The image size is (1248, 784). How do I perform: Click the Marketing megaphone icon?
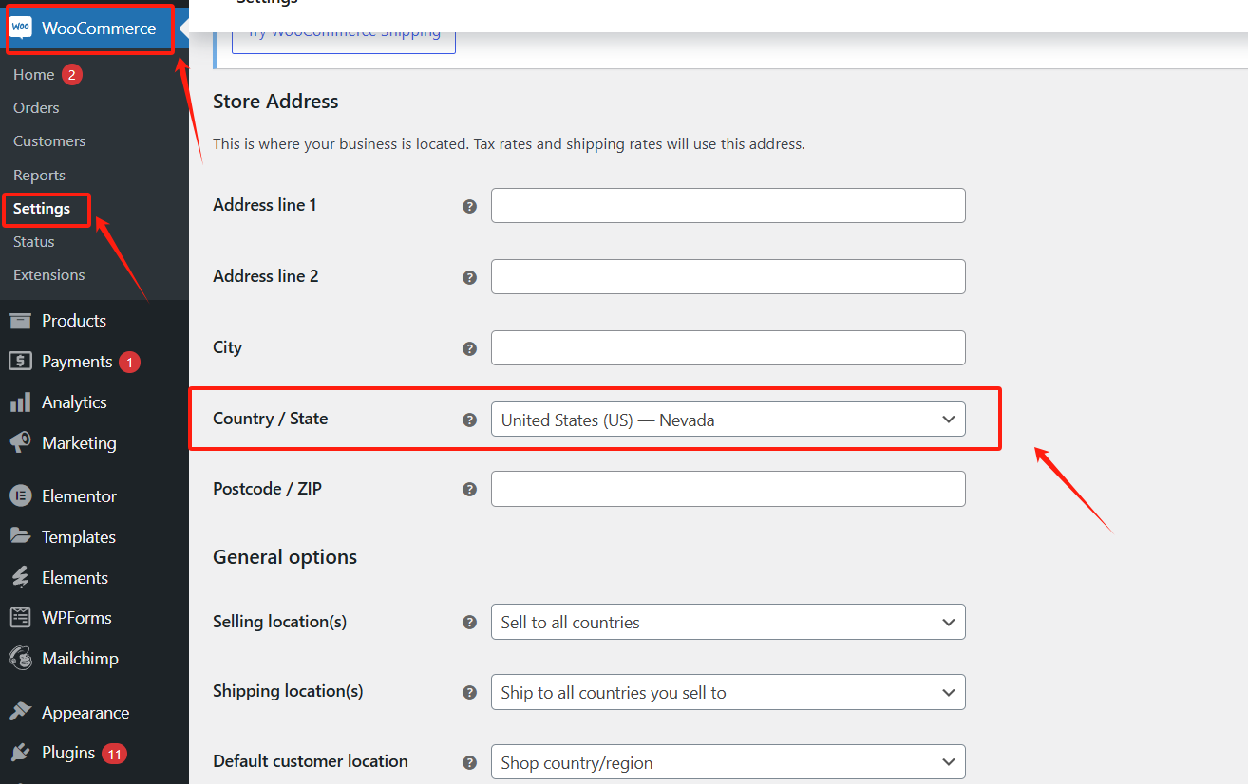(20, 443)
